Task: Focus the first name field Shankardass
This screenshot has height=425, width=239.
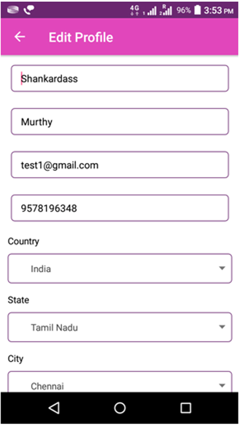Action: coord(120,78)
